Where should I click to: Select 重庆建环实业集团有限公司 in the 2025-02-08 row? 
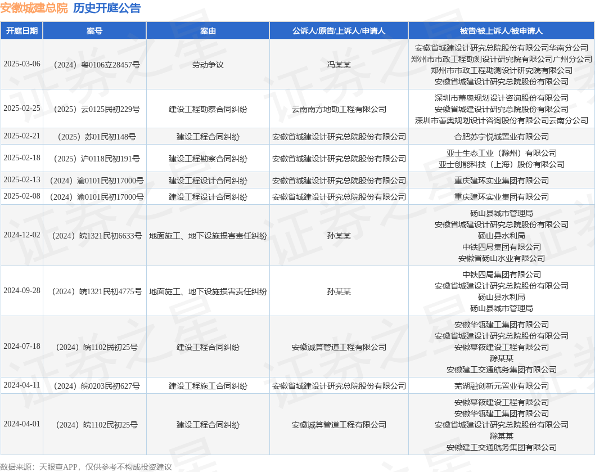pos(501,197)
